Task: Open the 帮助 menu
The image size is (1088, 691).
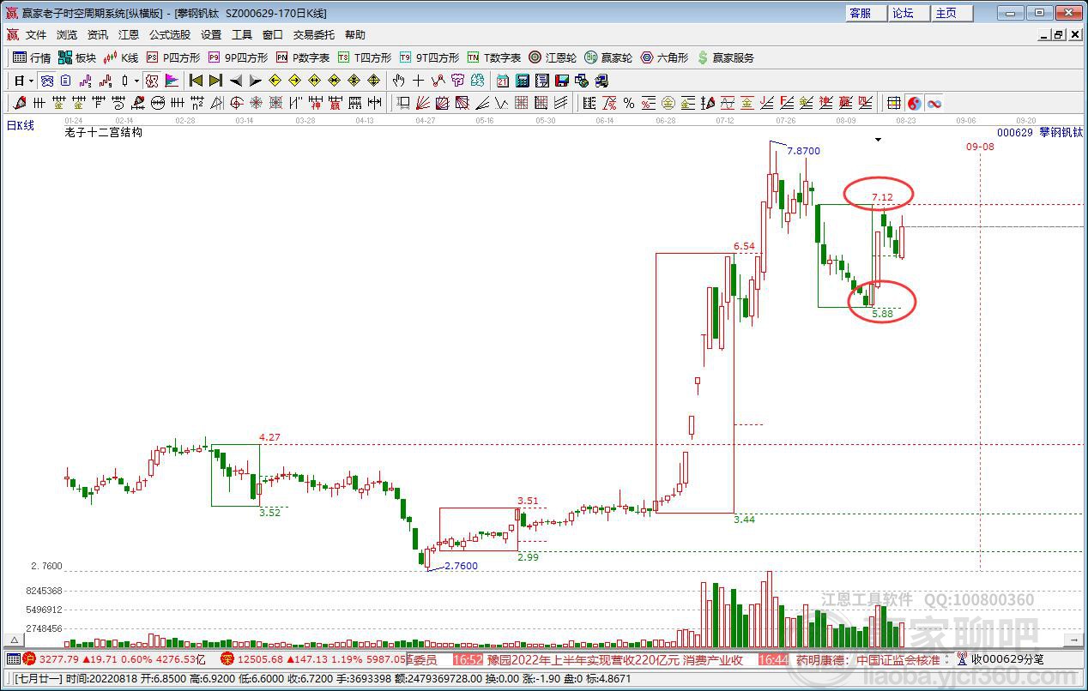Action: (x=355, y=35)
